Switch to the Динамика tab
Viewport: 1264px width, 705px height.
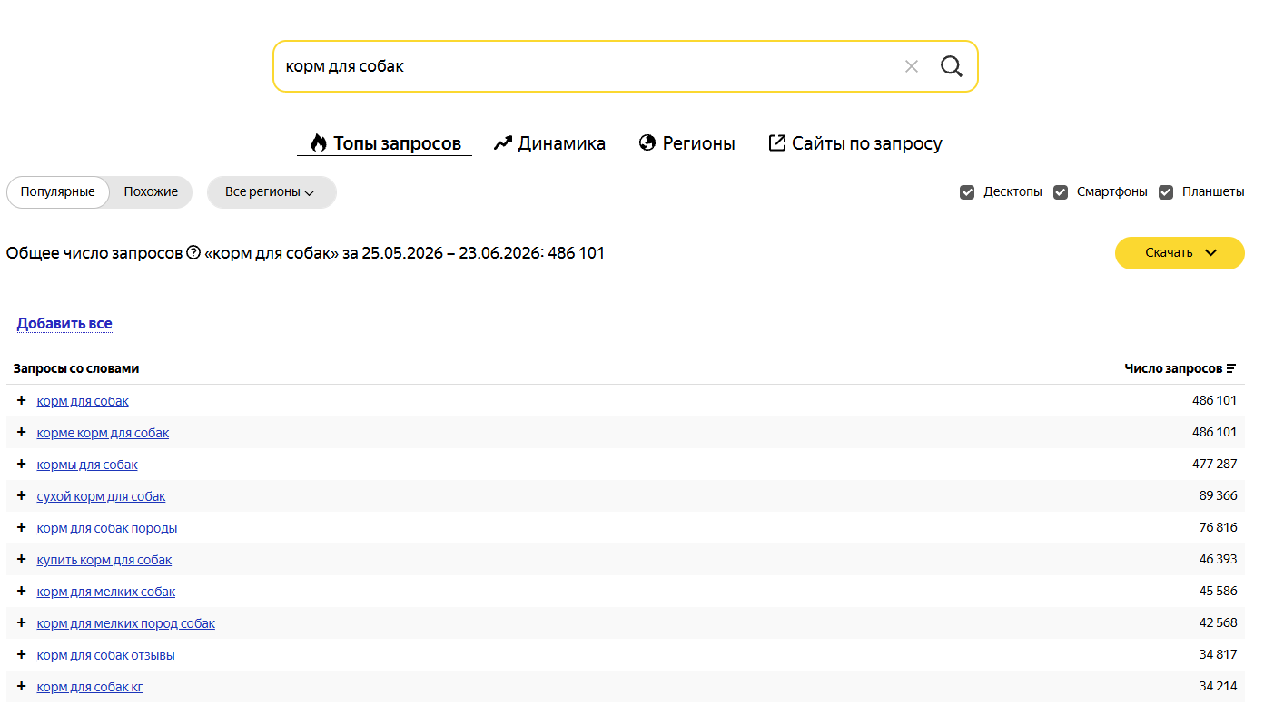point(549,143)
